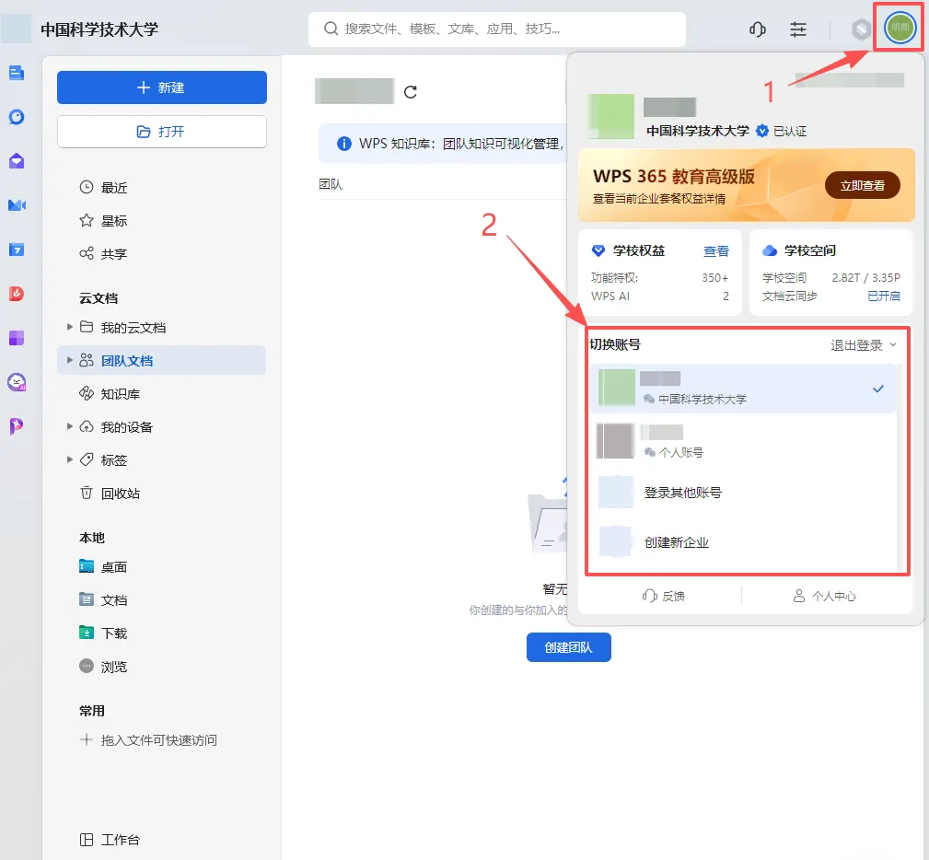Click the info icon in WPS 知识库 banner
The width and height of the screenshot is (929, 860).
point(343,144)
